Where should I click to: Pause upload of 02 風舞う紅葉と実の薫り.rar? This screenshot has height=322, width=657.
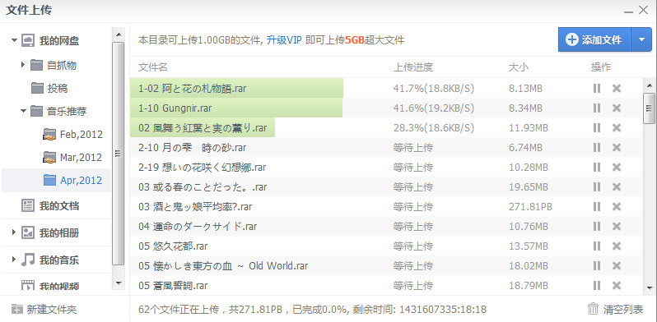(597, 127)
